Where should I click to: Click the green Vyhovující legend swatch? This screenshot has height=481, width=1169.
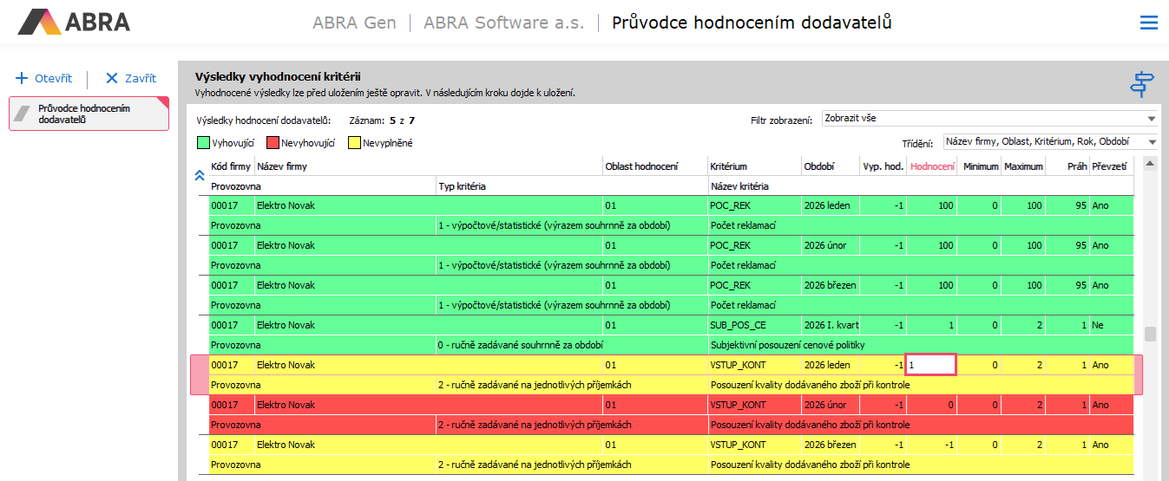pos(204,143)
